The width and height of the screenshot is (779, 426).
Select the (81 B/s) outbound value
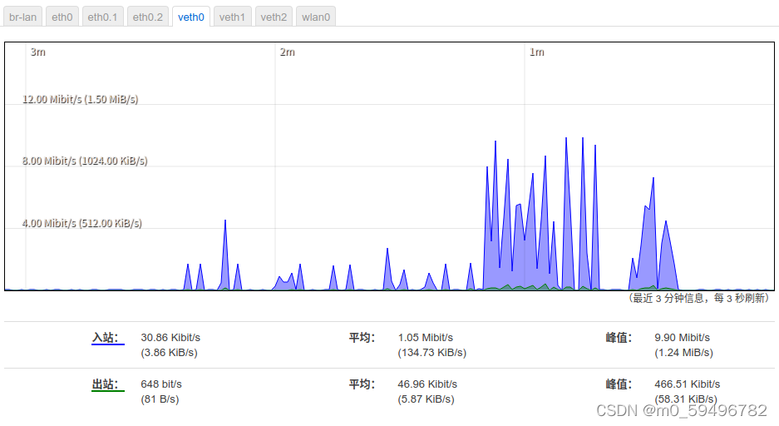(160, 399)
